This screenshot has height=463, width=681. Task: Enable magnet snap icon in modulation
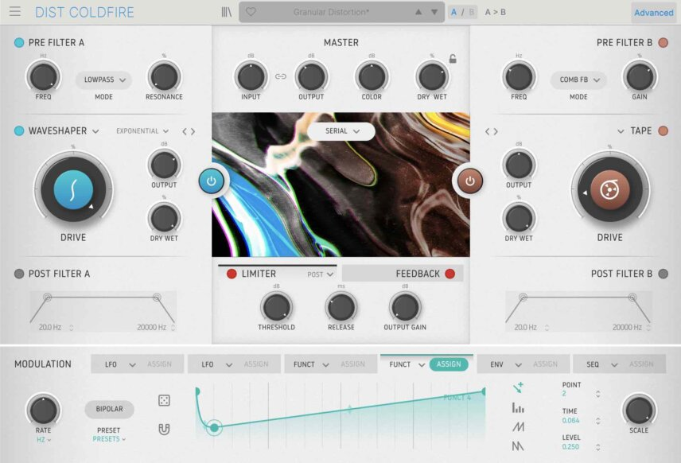click(x=164, y=429)
